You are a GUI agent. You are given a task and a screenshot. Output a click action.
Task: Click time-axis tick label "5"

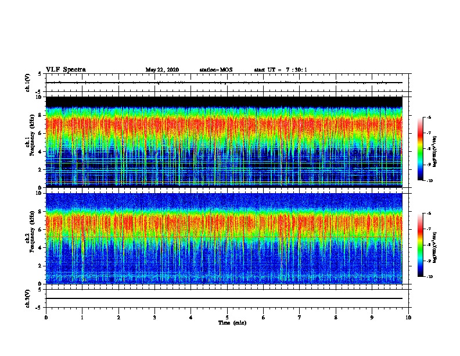tap(227, 318)
